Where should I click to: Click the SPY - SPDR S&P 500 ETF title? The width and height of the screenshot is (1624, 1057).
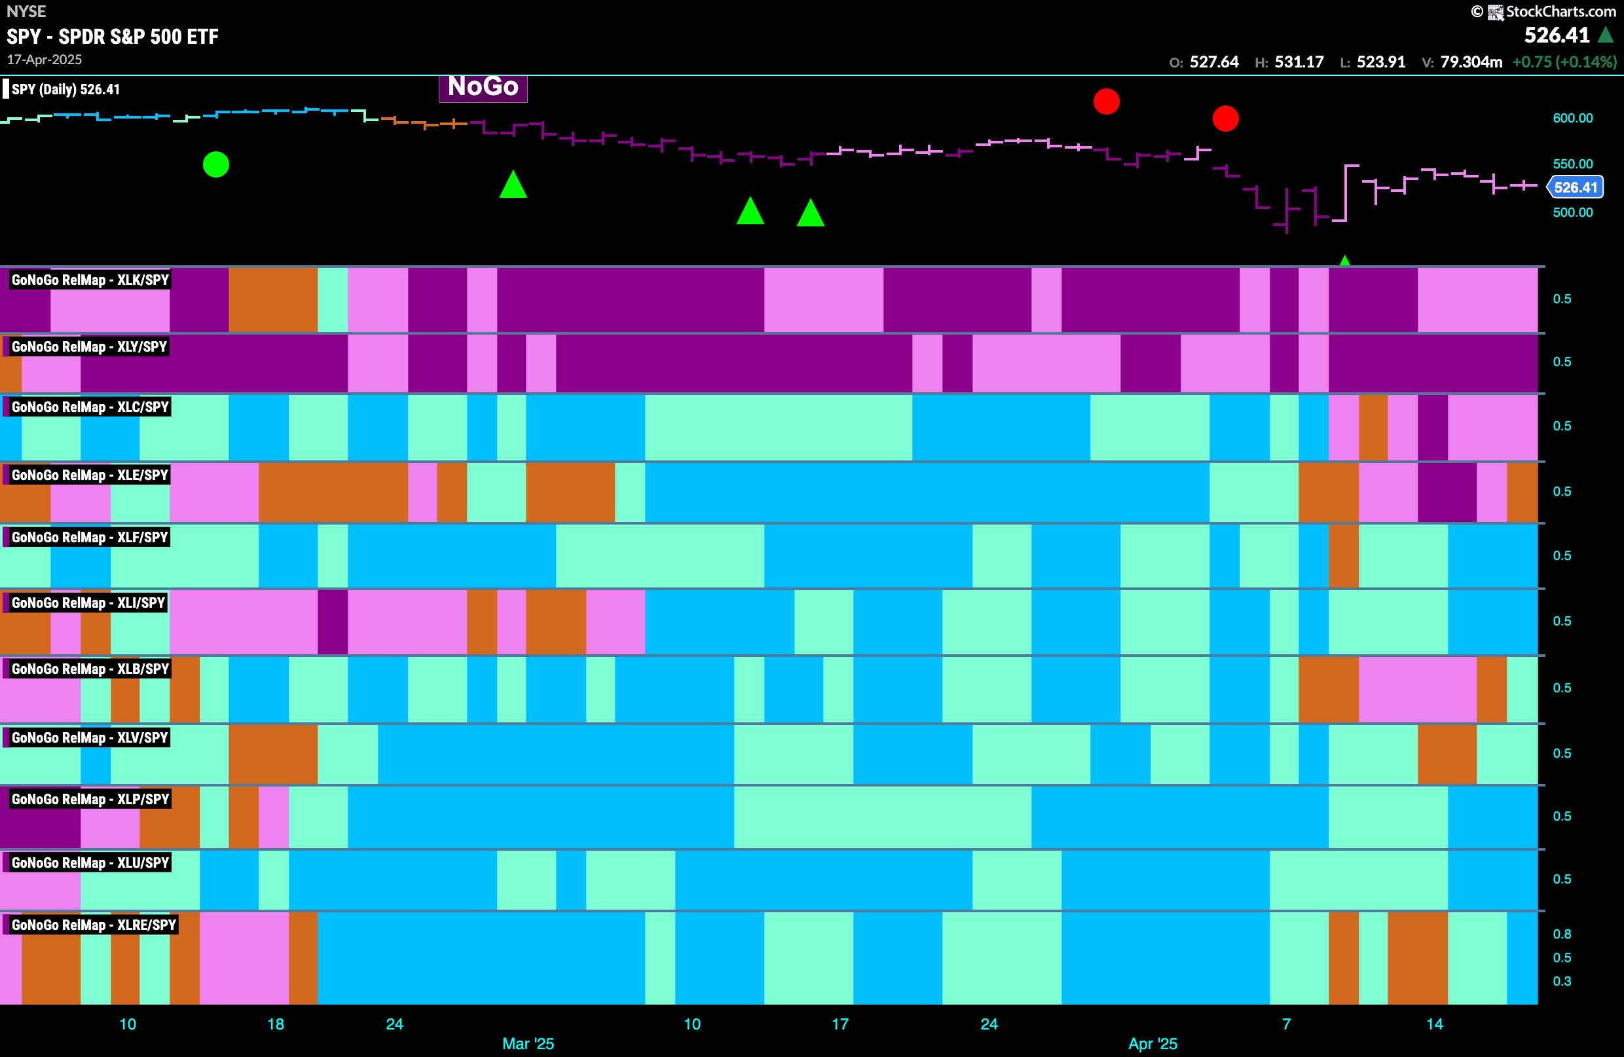113,36
